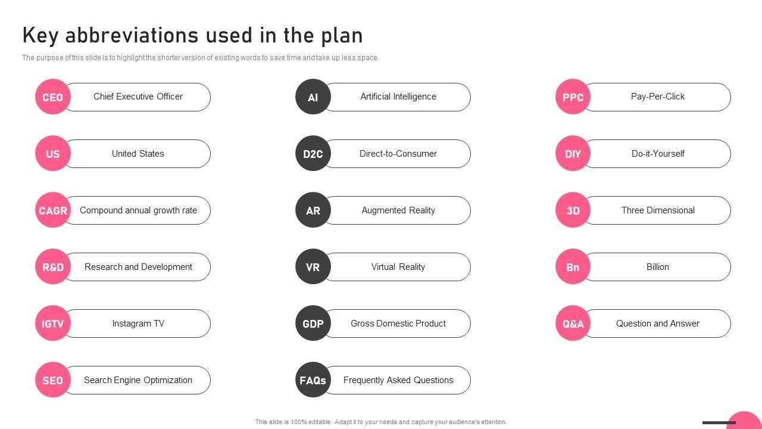Click the editable slide footer note
Viewport: 762px width, 429px height.
(x=381, y=422)
